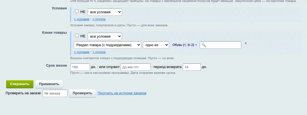Open the Раздел товара (с подразделами) dropdown

pyautogui.click(x=108, y=45)
